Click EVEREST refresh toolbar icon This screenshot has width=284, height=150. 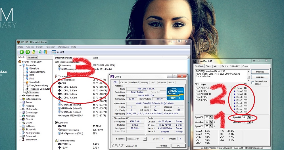39,52
